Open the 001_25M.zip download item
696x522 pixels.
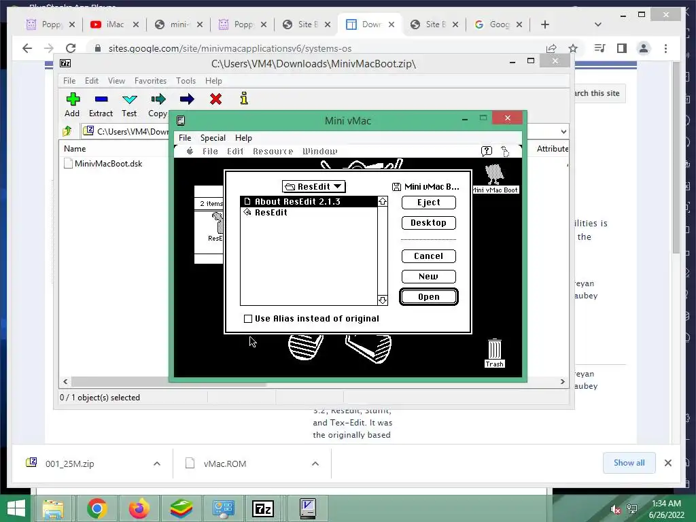(x=69, y=464)
